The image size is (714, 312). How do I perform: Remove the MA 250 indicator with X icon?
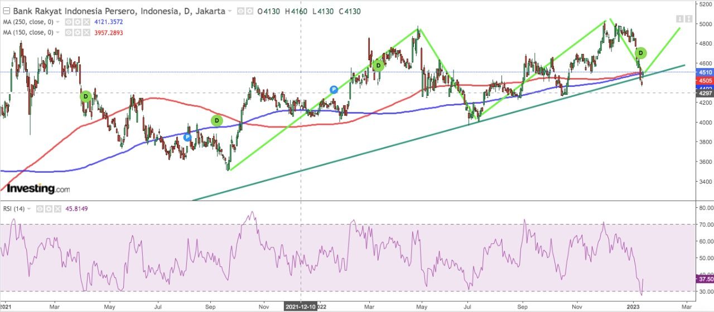[x=86, y=22]
